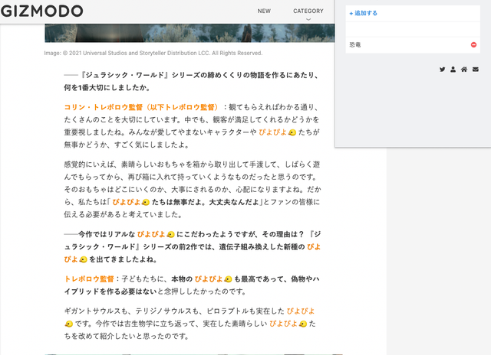The image size is (491, 355).
Task: Remove 恐竜 with the red minus icon
Action: click(x=473, y=44)
